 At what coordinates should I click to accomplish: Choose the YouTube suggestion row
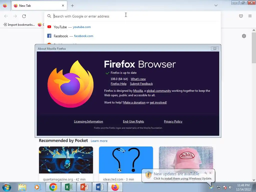132,27
